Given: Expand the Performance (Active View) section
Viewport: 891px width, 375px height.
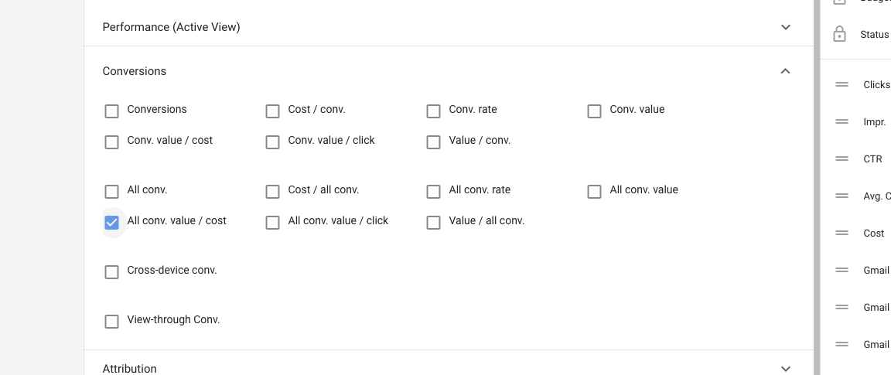Looking at the screenshot, I should coord(786,27).
